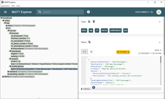165x99 pixels.
Task: Copy the value to clipboard
Action: (89, 42)
